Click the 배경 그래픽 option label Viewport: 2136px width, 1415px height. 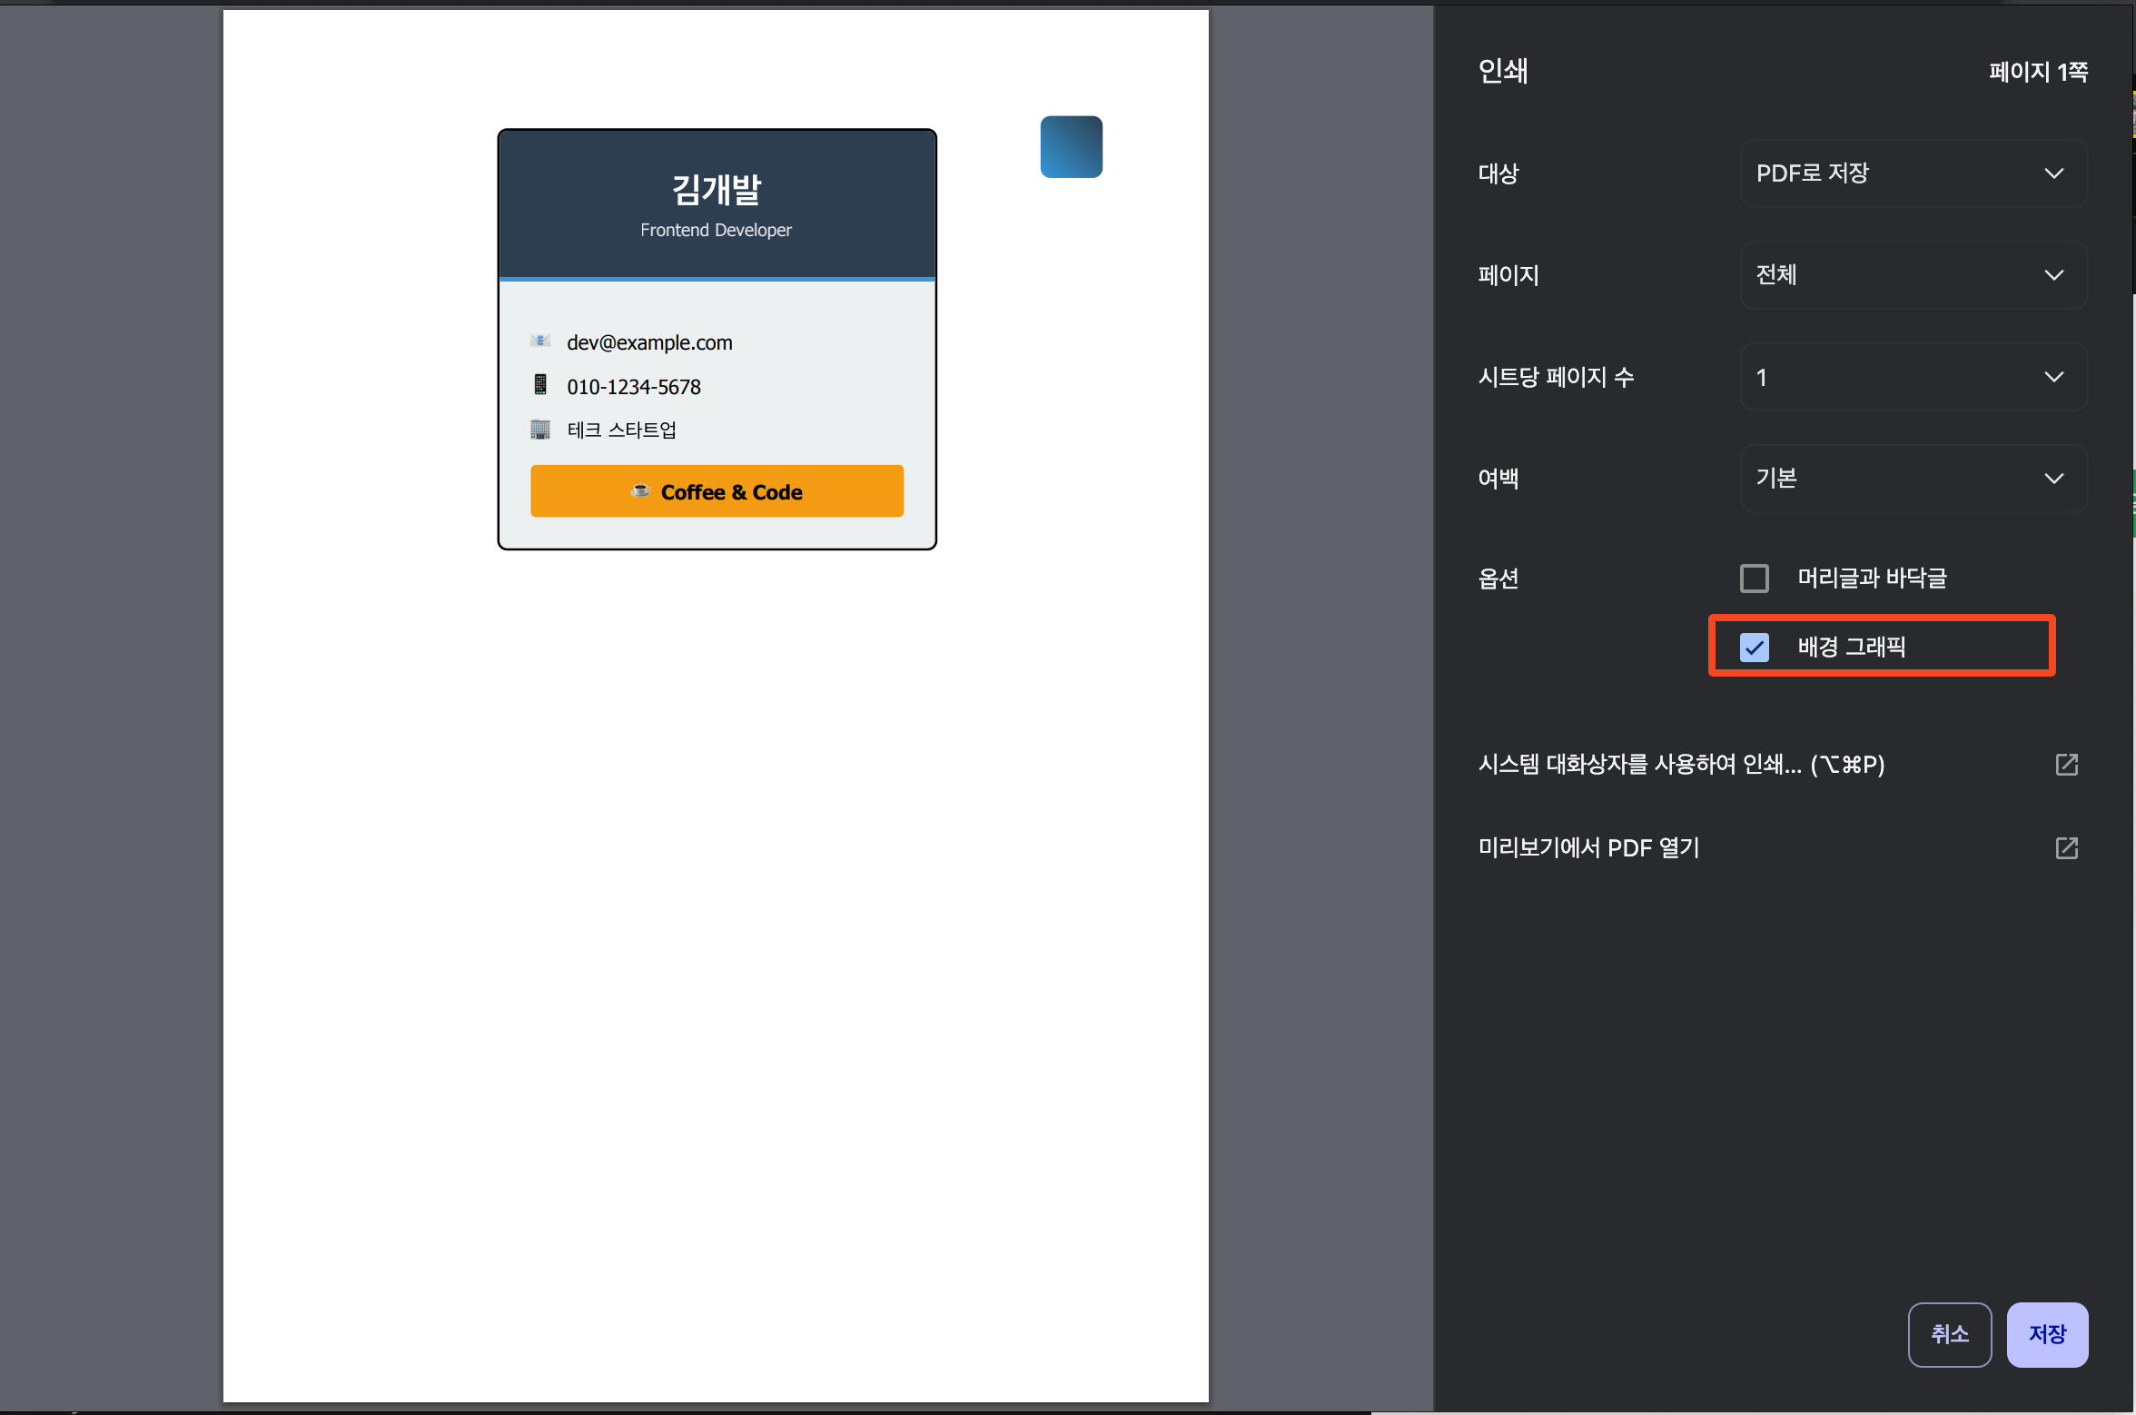tap(1851, 647)
